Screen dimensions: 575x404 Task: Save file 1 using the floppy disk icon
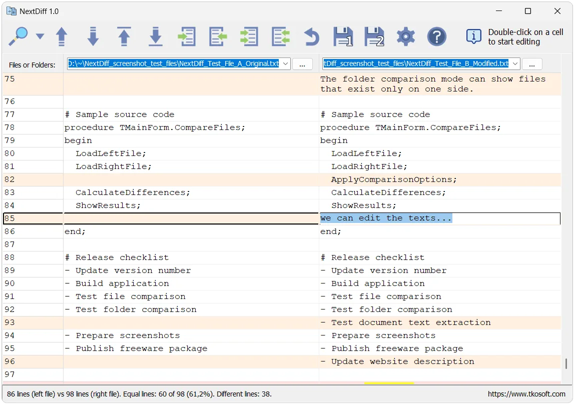click(x=343, y=36)
